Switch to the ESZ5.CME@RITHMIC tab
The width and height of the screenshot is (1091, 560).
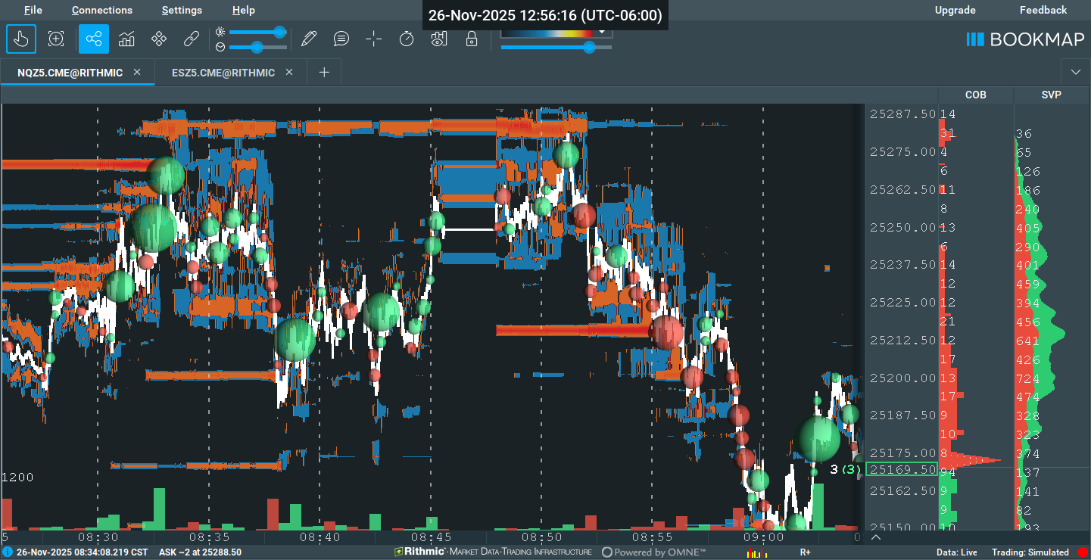pyautogui.click(x=223, y=73)
